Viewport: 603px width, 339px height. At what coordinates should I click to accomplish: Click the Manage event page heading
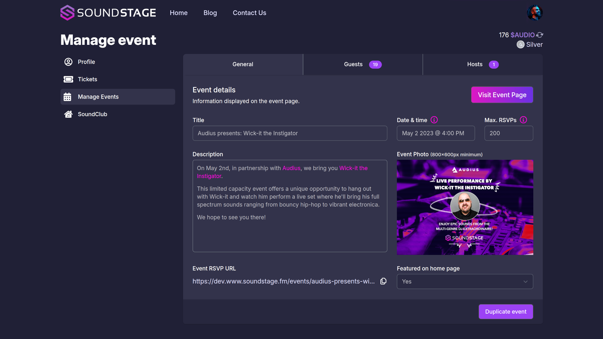coord(108,40)
